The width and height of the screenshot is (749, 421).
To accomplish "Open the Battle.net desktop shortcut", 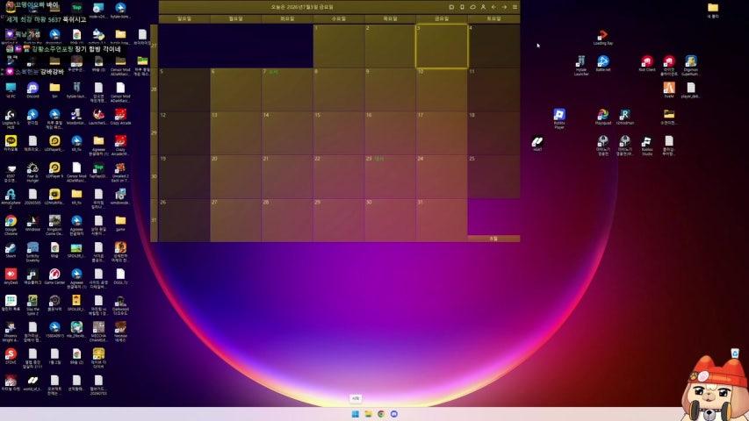I will pos(603,63).
